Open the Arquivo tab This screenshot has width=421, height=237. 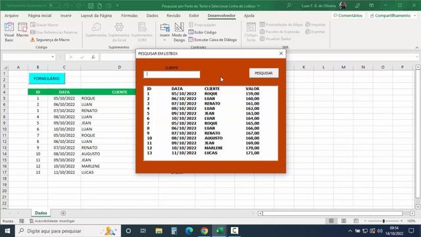point(12,16)
